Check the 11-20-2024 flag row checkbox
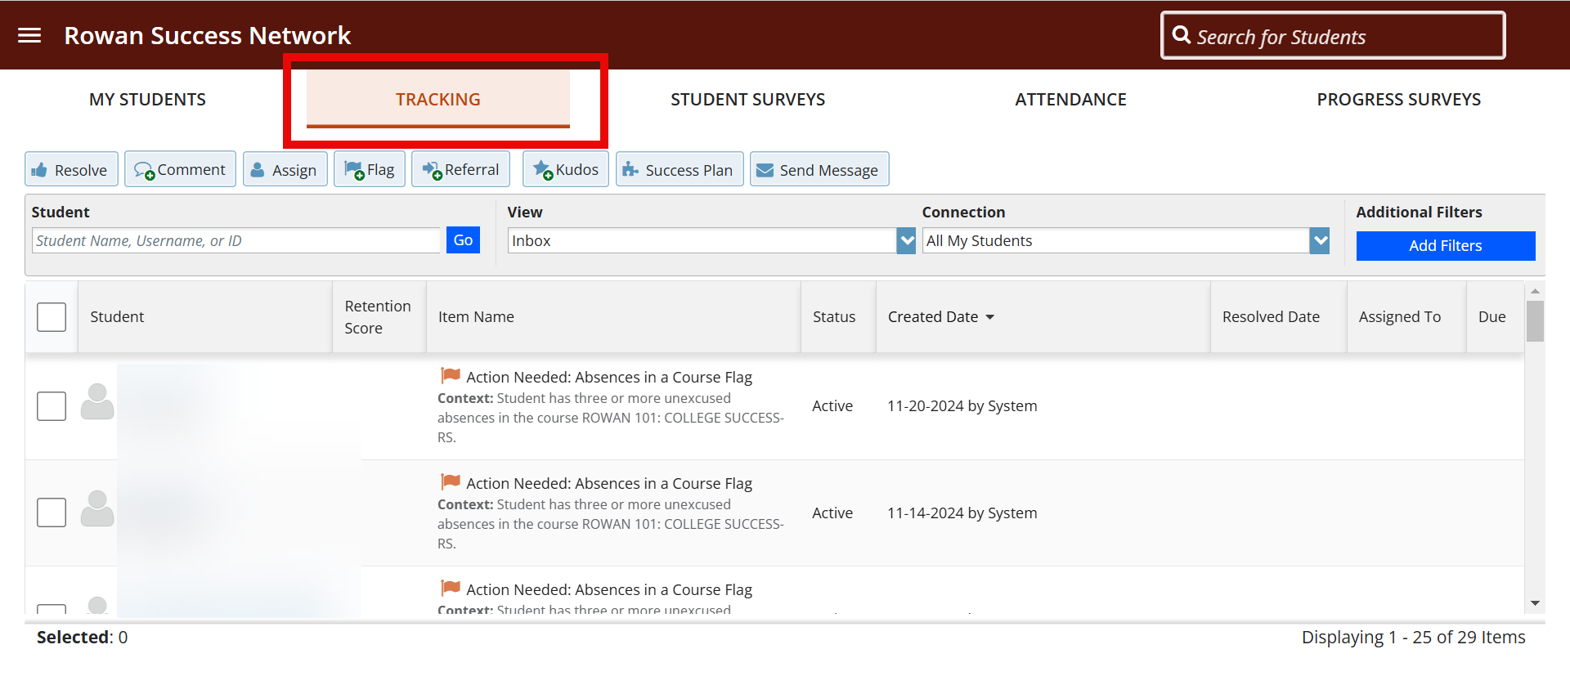The height and width of the screenshot is (676, 1570). click(52, 406)
